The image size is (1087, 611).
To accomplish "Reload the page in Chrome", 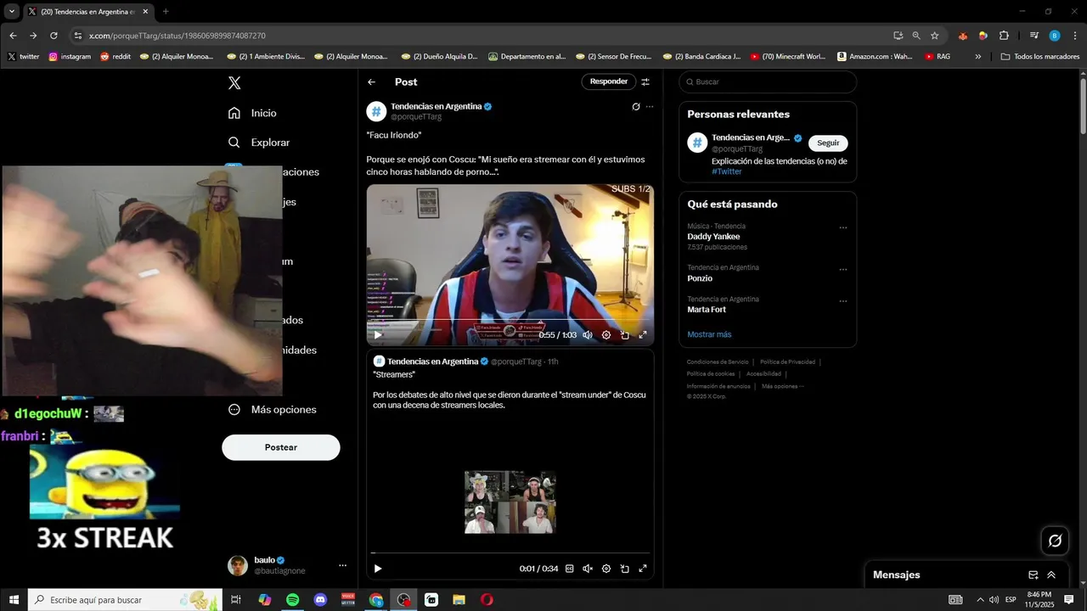I will click(x=54, y=36).
